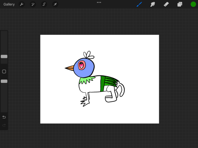
Task: Open the Adjustments magic wand menu
Action: (33, 4)
